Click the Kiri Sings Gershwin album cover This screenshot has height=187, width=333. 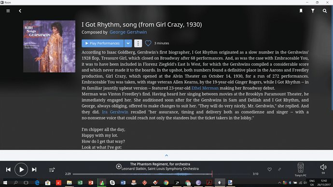coord(49,46)
